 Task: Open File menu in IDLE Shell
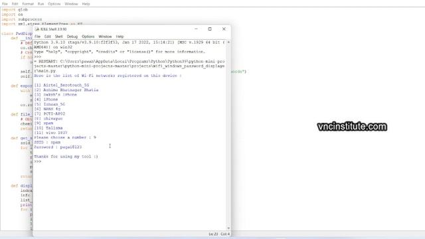37,37
